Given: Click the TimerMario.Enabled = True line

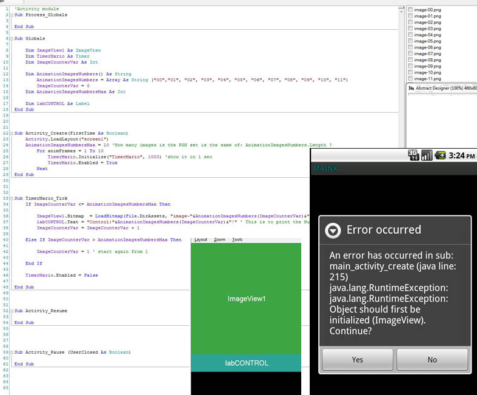Looking at the screenshot, I should pyautogui.click(x=82, y=163).
